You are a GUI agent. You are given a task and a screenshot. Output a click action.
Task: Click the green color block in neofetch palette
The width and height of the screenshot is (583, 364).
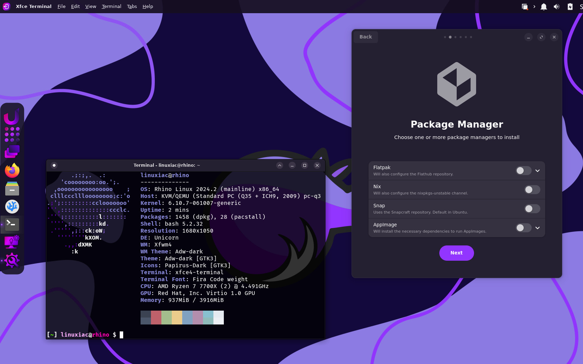(167, 318)
